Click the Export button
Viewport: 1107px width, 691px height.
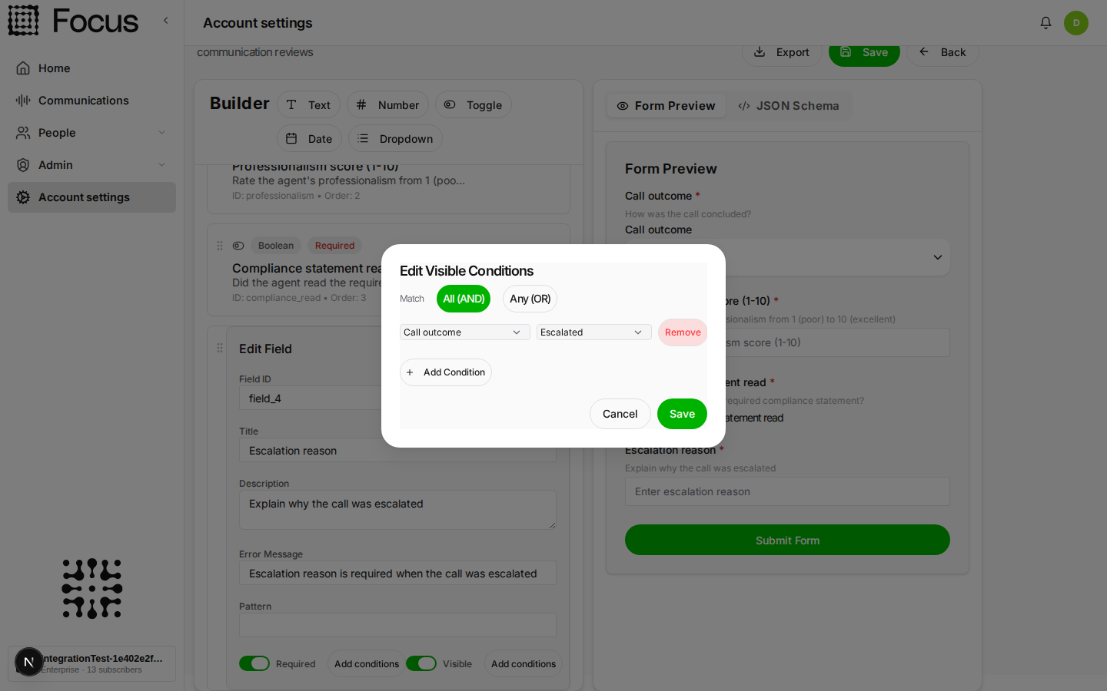tap(782, 52)
